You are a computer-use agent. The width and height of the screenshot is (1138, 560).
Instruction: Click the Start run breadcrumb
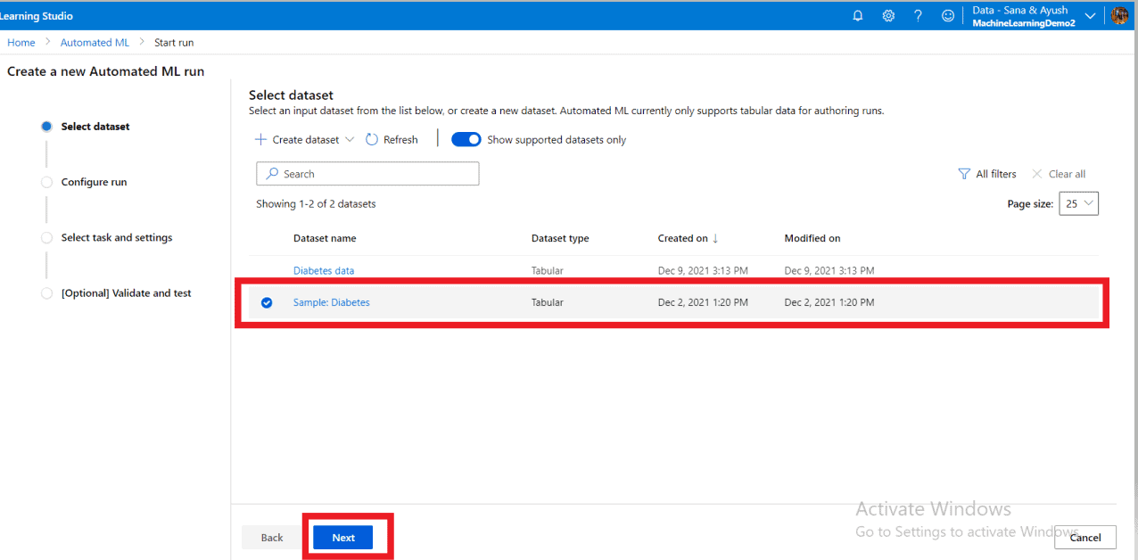click(x=174, y=43)
